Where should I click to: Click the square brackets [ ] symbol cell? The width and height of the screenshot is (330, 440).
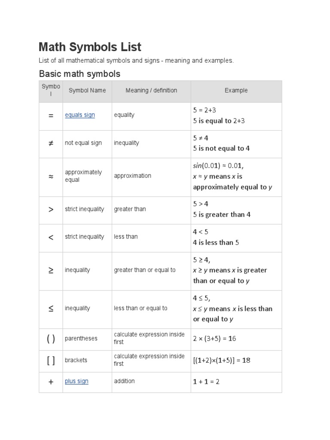[x=51, y=361]
